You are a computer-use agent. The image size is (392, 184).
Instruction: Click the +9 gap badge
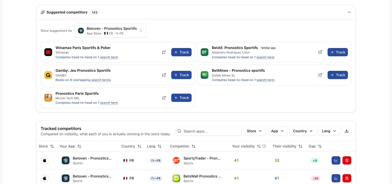coord(315,161)
